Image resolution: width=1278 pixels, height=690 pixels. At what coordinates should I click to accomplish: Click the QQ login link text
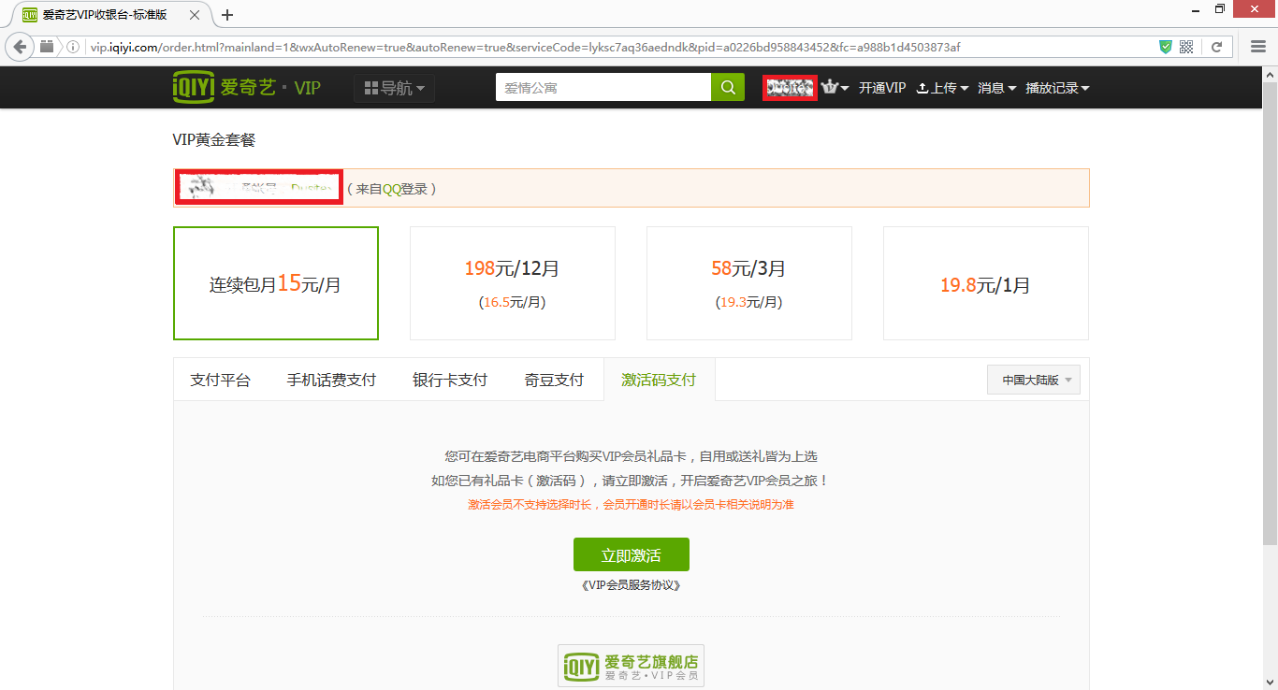(391, 189)
